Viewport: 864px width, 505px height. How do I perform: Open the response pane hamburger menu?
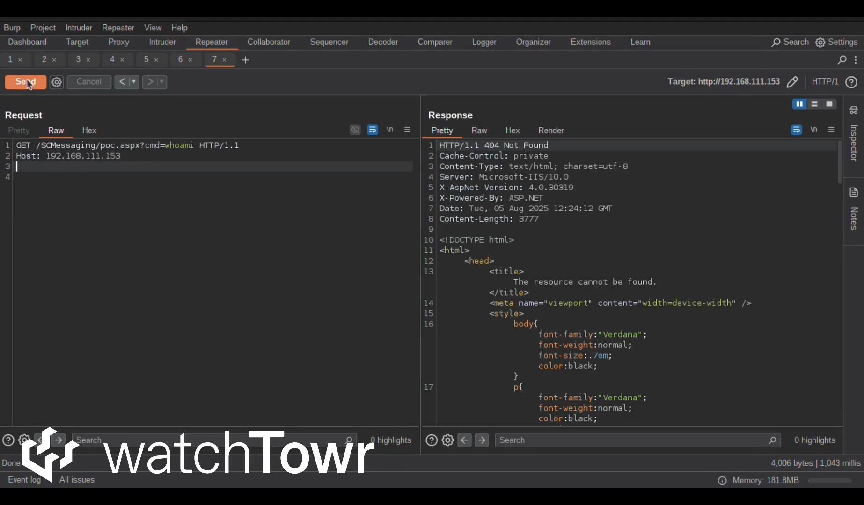click(831, 130)
